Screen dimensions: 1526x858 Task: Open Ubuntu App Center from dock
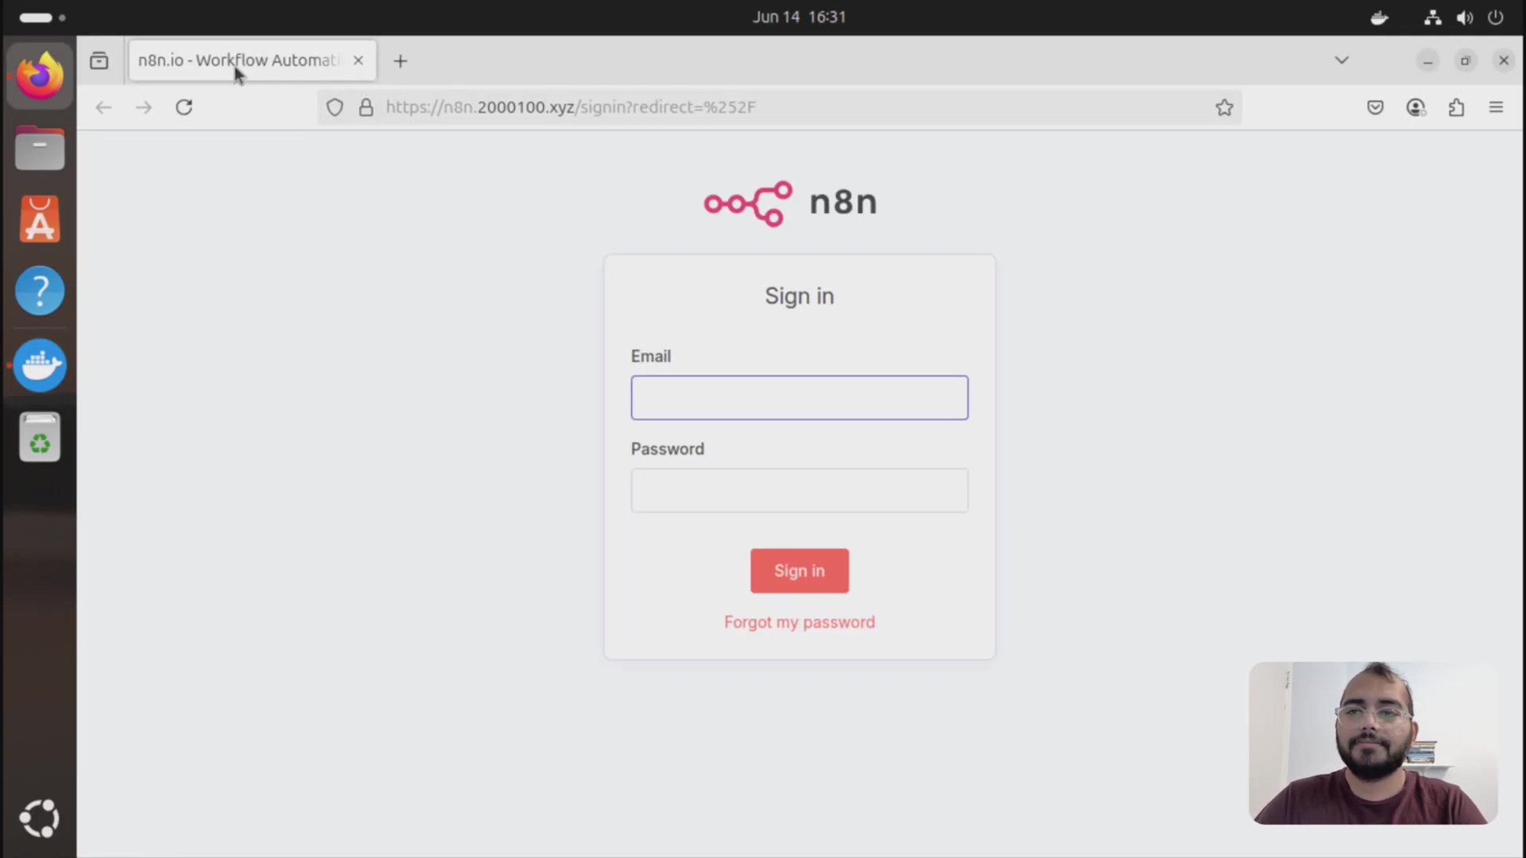(x=40, y=219)
